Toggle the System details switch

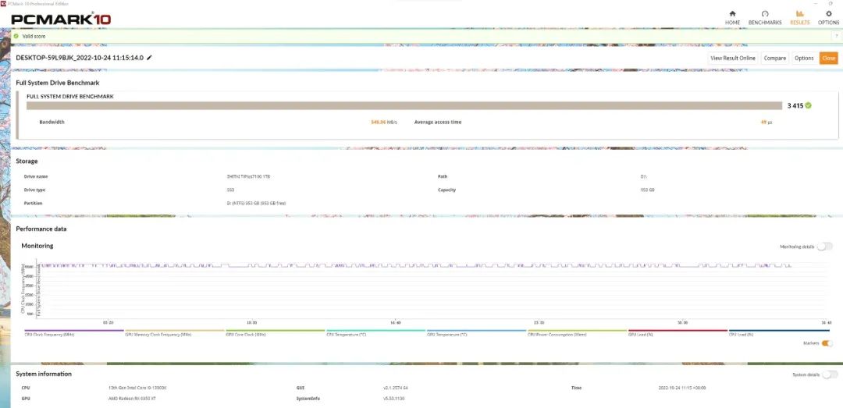click(830, 374)
